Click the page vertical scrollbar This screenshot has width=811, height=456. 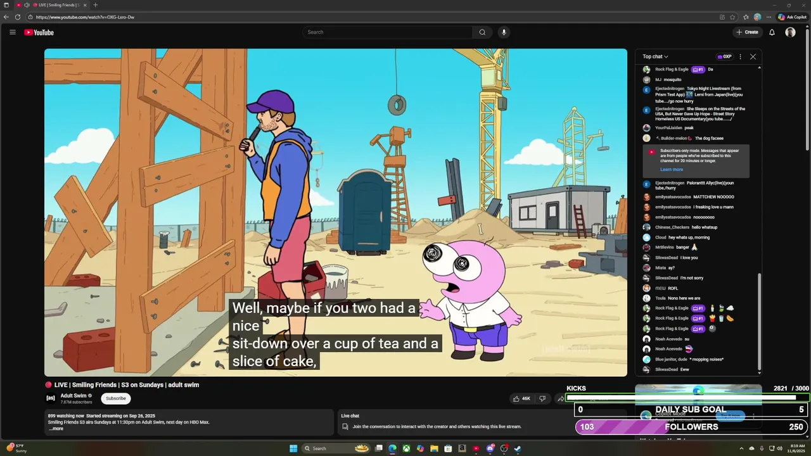[808, 89]
